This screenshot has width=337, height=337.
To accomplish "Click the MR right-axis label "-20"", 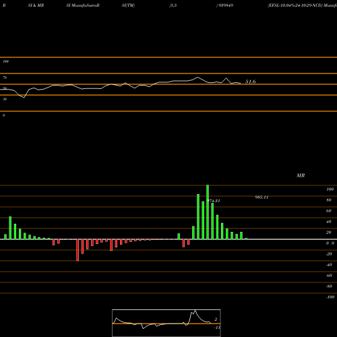I will (x=329, y=254).
